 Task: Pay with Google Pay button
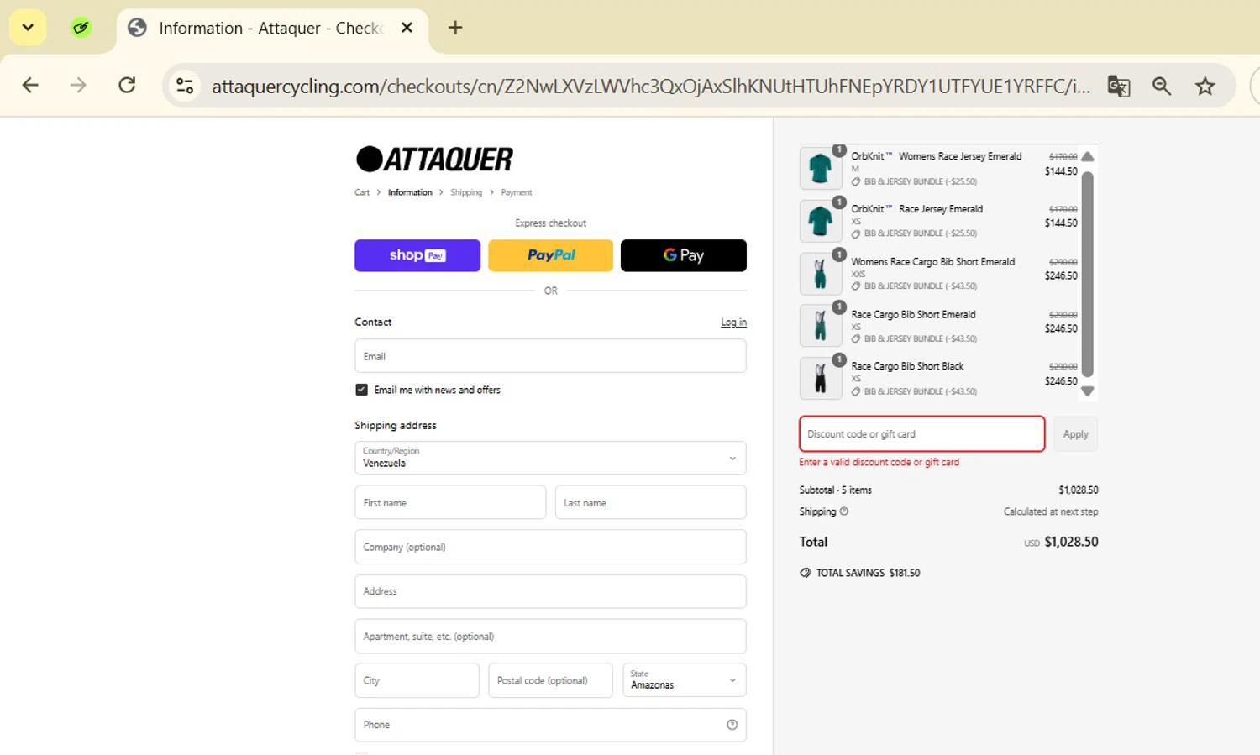click(x=684, y=255)
